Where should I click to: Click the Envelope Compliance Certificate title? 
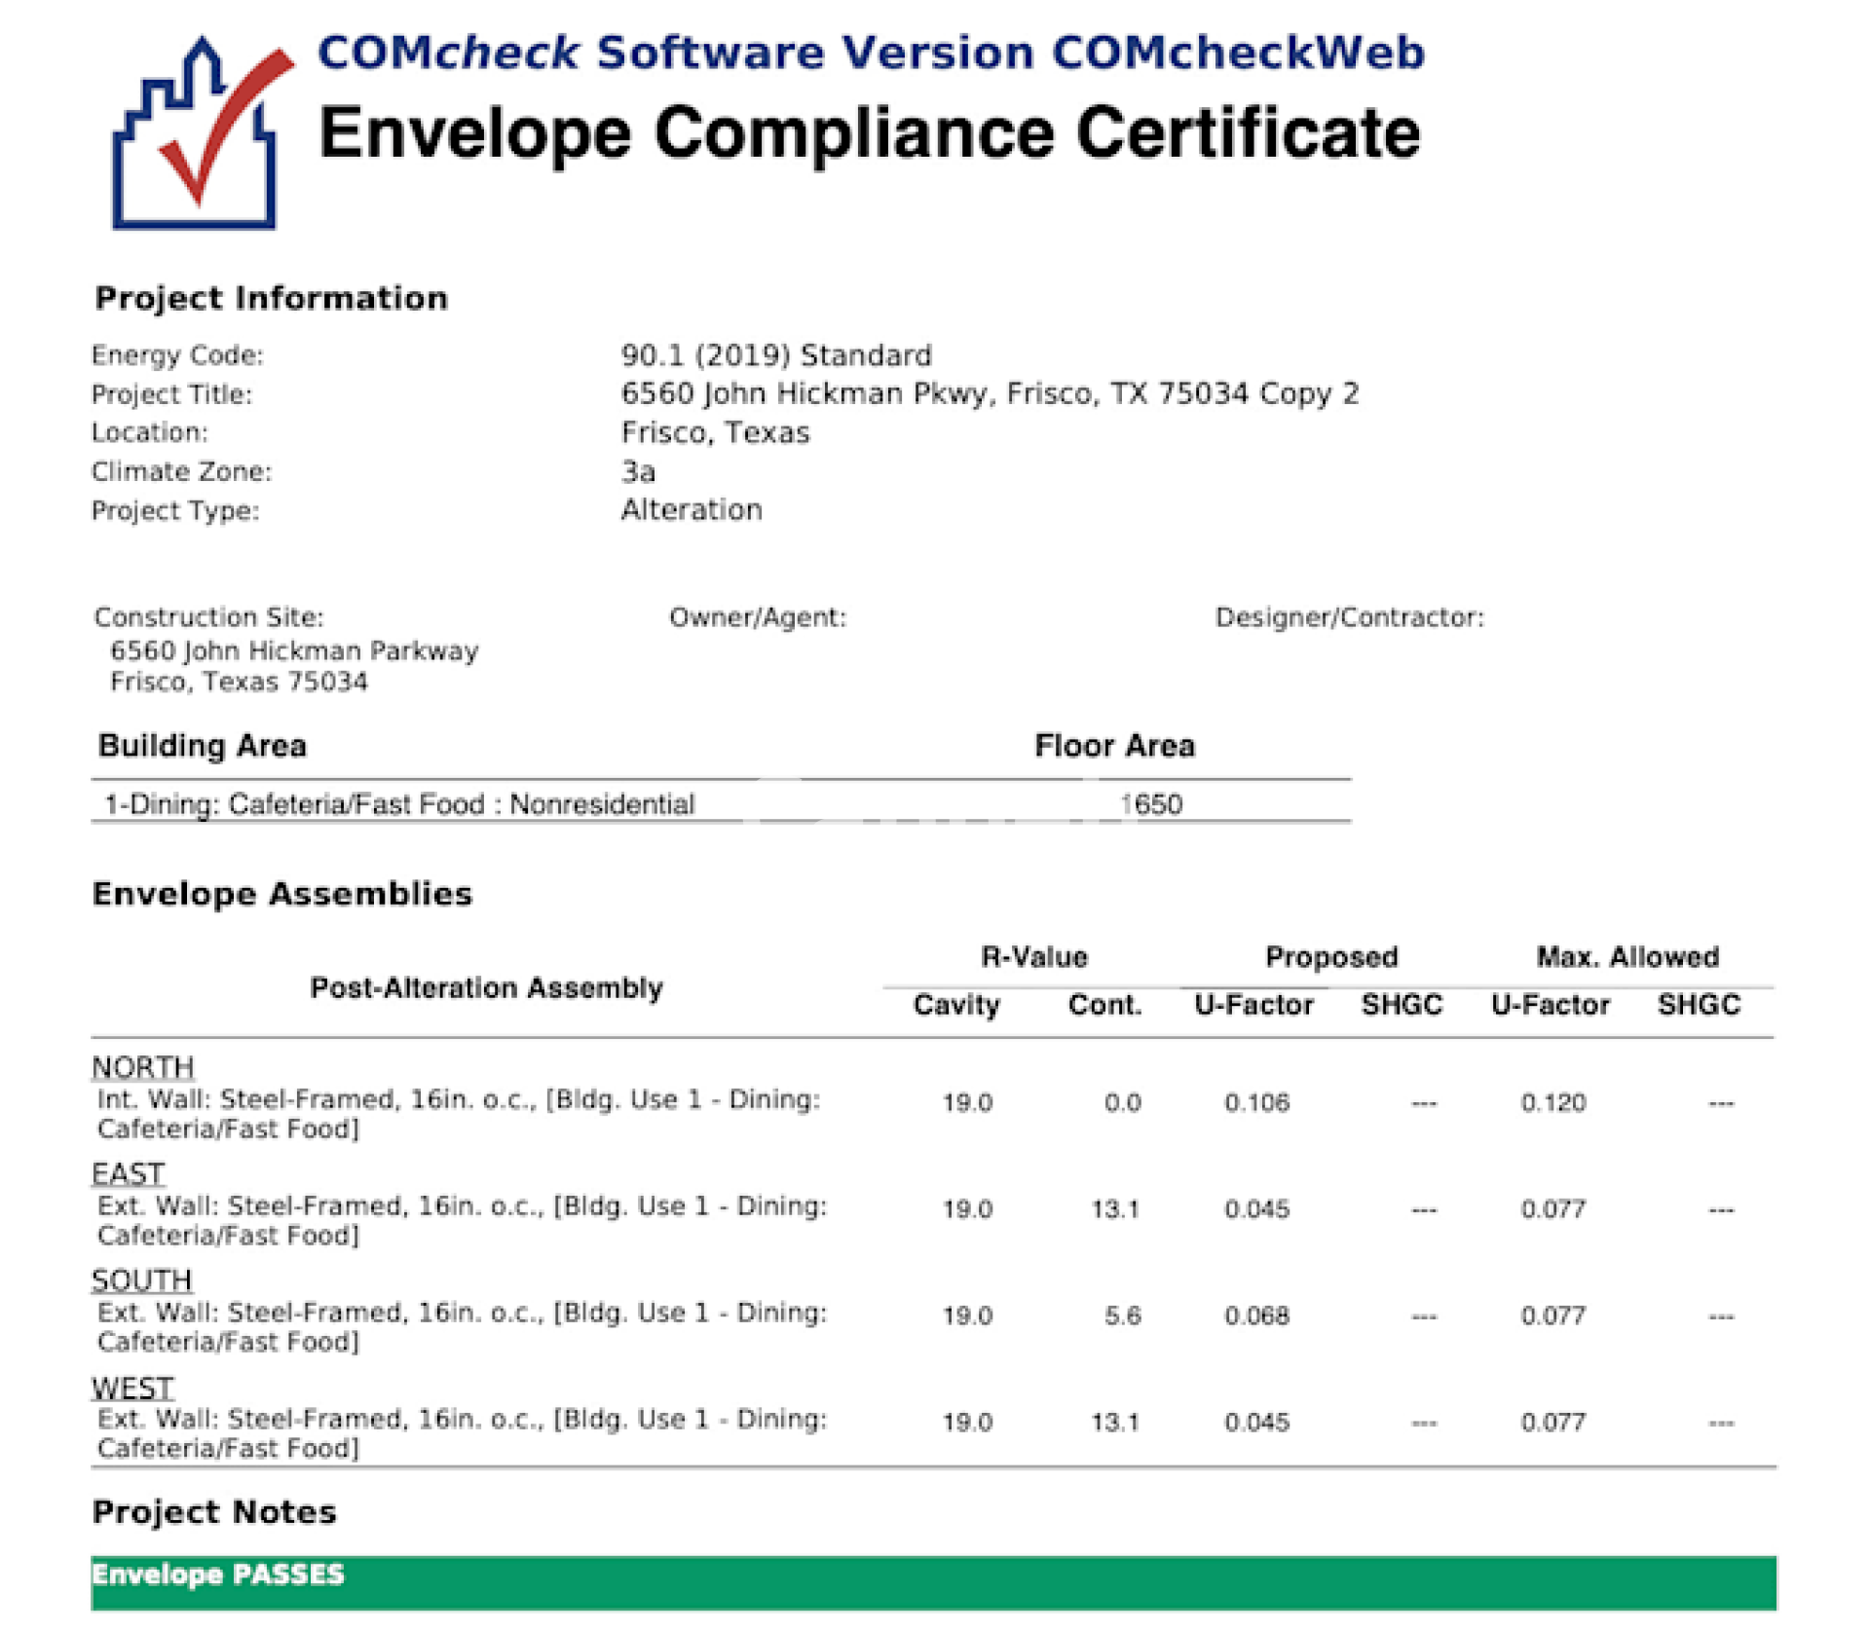869,133
